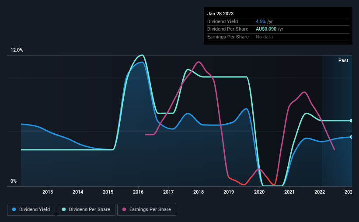Click the 12.0% y-axis label

point(17,50)
